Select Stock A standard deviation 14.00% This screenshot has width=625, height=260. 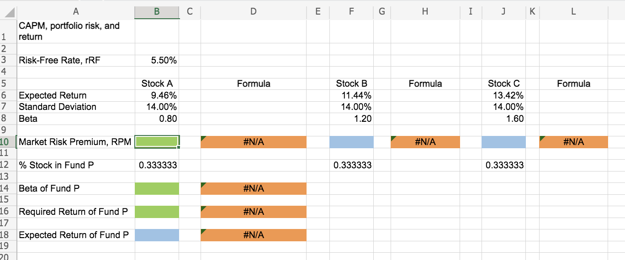point(157,107)
